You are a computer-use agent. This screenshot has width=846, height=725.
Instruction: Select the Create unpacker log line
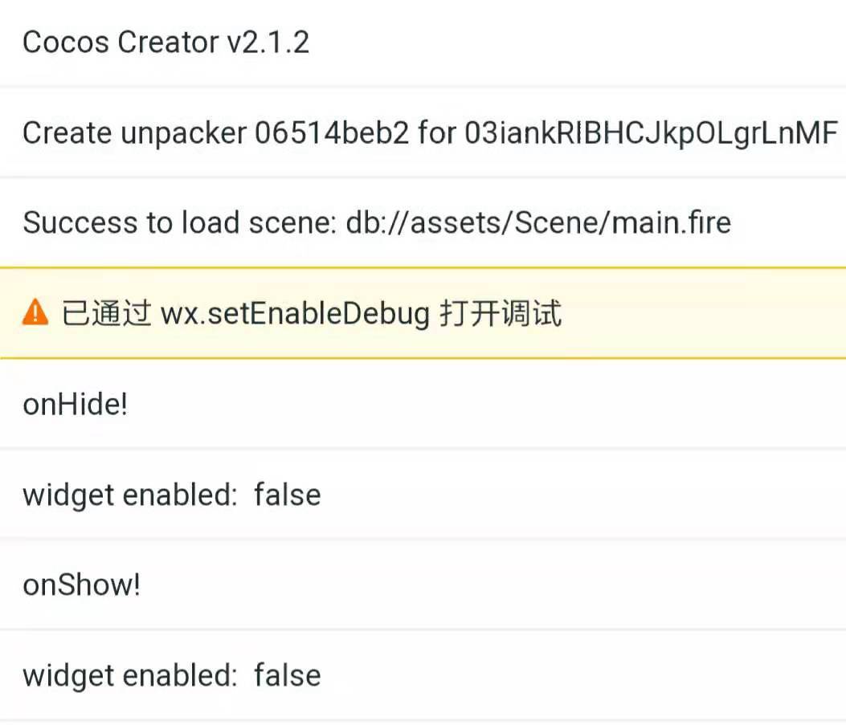430,132
